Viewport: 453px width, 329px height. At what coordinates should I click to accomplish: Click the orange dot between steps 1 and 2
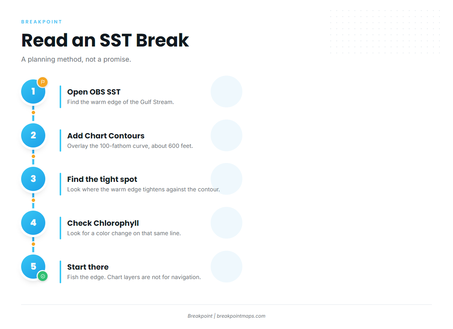(33, 113)
